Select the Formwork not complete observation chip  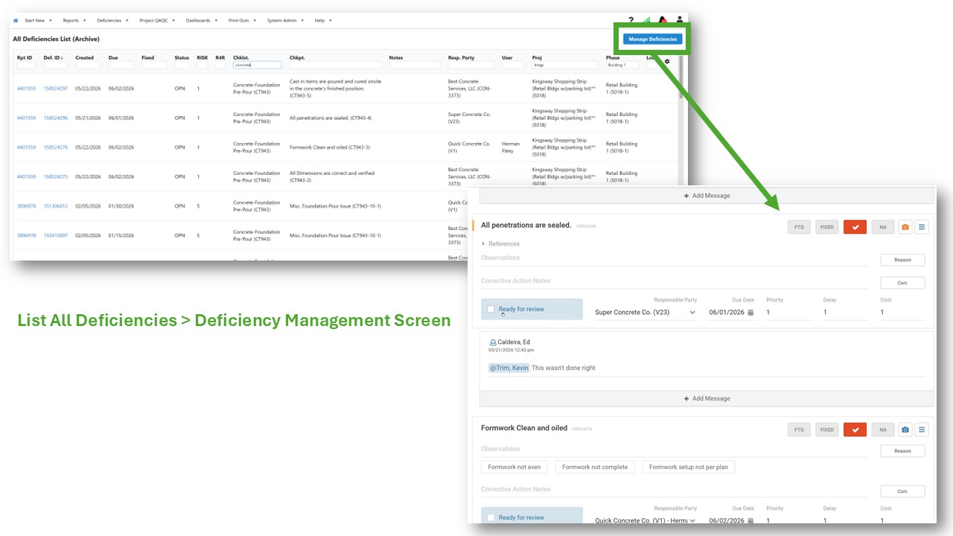click(595, 467)
